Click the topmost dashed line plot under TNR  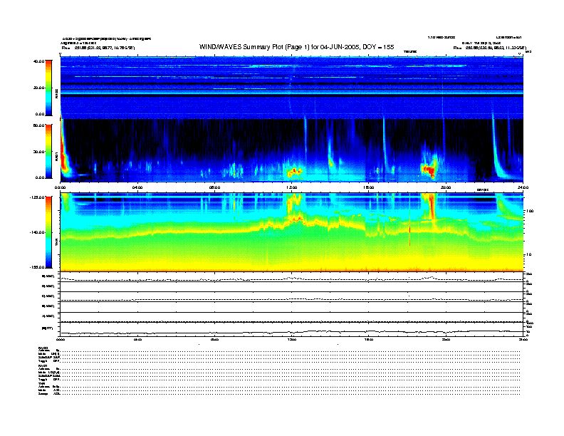click(x=292, y=278)
